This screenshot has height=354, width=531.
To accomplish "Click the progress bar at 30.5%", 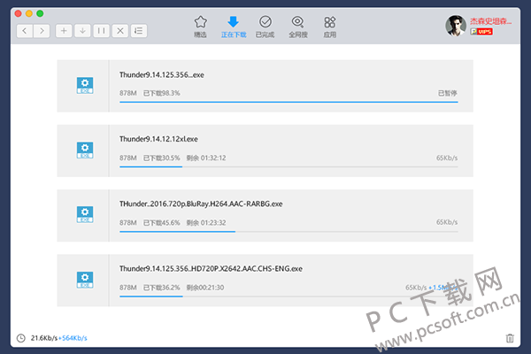I will pos(289,166).
